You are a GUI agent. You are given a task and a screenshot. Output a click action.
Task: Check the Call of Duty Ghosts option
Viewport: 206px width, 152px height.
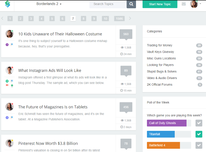(199, 123)
